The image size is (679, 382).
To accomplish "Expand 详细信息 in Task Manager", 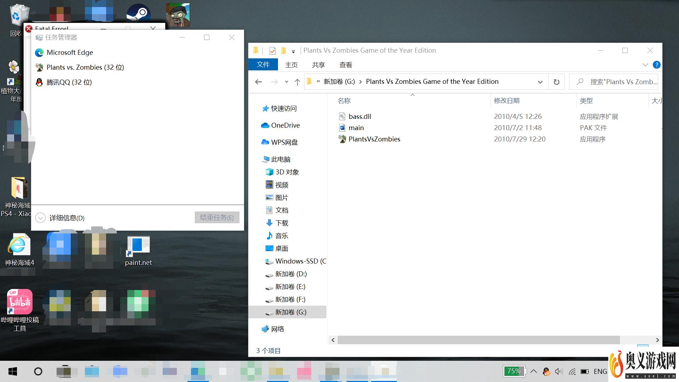I will click(60, 218).
